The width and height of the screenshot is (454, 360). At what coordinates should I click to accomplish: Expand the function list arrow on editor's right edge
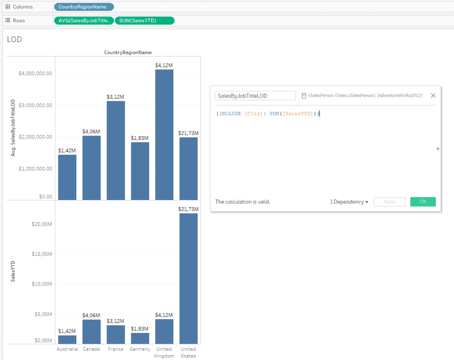(x=438, y=149)
